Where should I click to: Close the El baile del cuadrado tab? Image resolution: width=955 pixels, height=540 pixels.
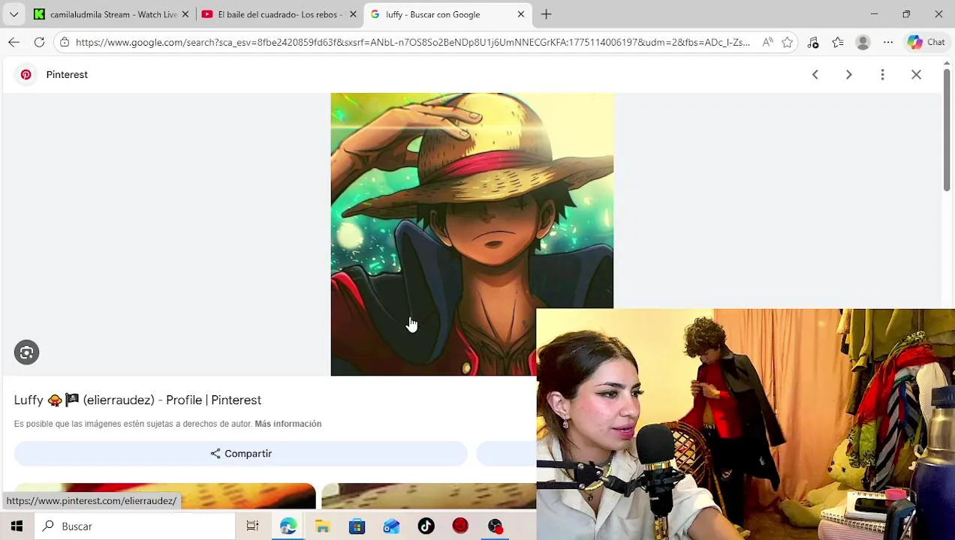353,14
